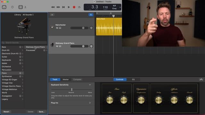Switch to the Master tab
The height and width of the screenshot is (115, 205).
[66, 80]
